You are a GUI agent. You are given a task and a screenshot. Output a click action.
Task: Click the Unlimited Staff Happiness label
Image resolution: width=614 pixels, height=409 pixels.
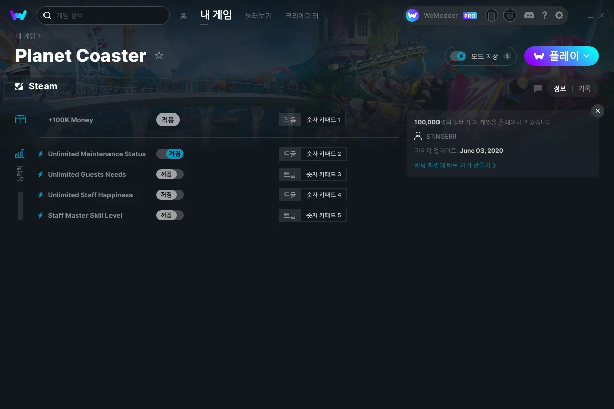[90, 195]
